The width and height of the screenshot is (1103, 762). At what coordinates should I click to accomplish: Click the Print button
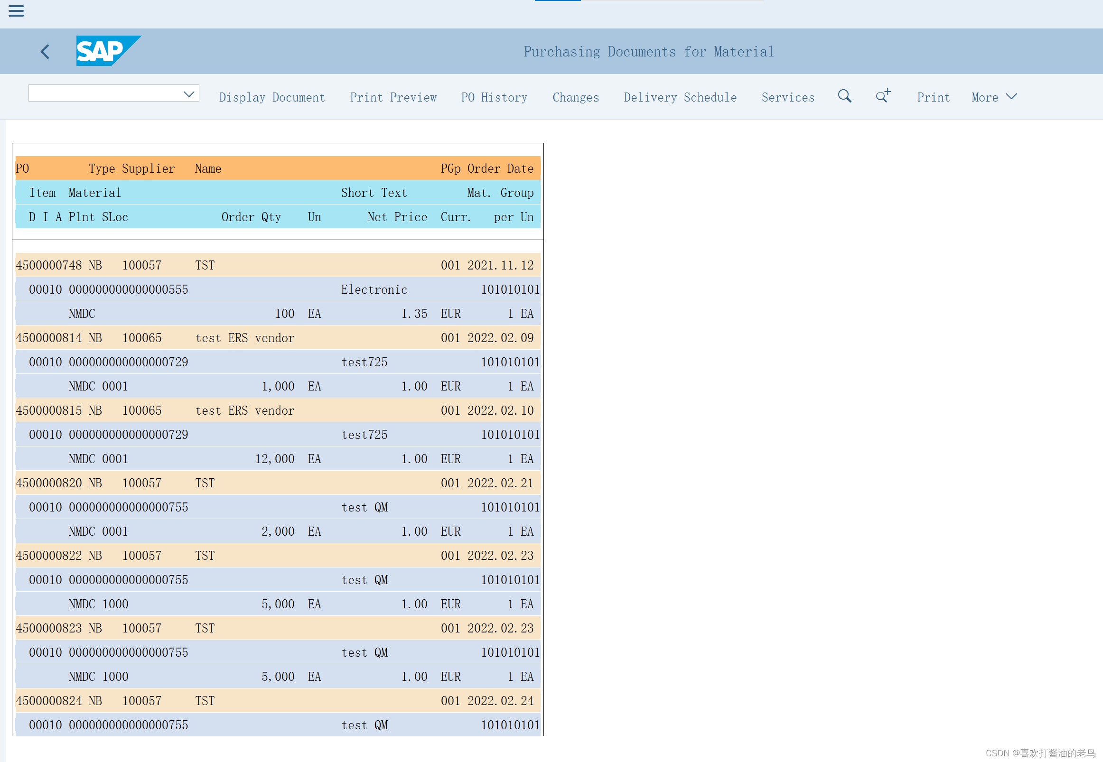coord(933,97)
